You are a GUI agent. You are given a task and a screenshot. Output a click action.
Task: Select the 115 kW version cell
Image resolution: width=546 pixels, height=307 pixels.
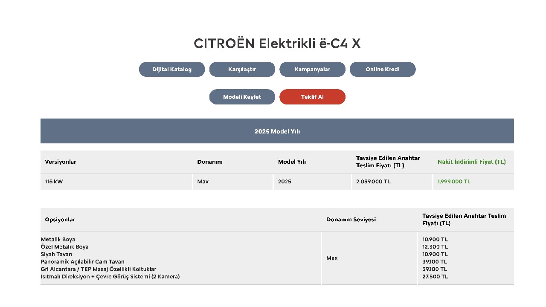54,182
